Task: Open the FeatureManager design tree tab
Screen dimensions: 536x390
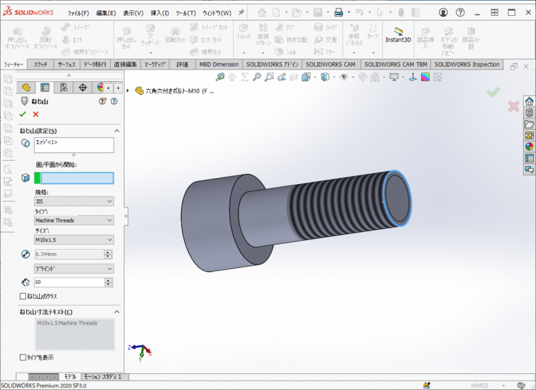Action: tap(26, 88)
